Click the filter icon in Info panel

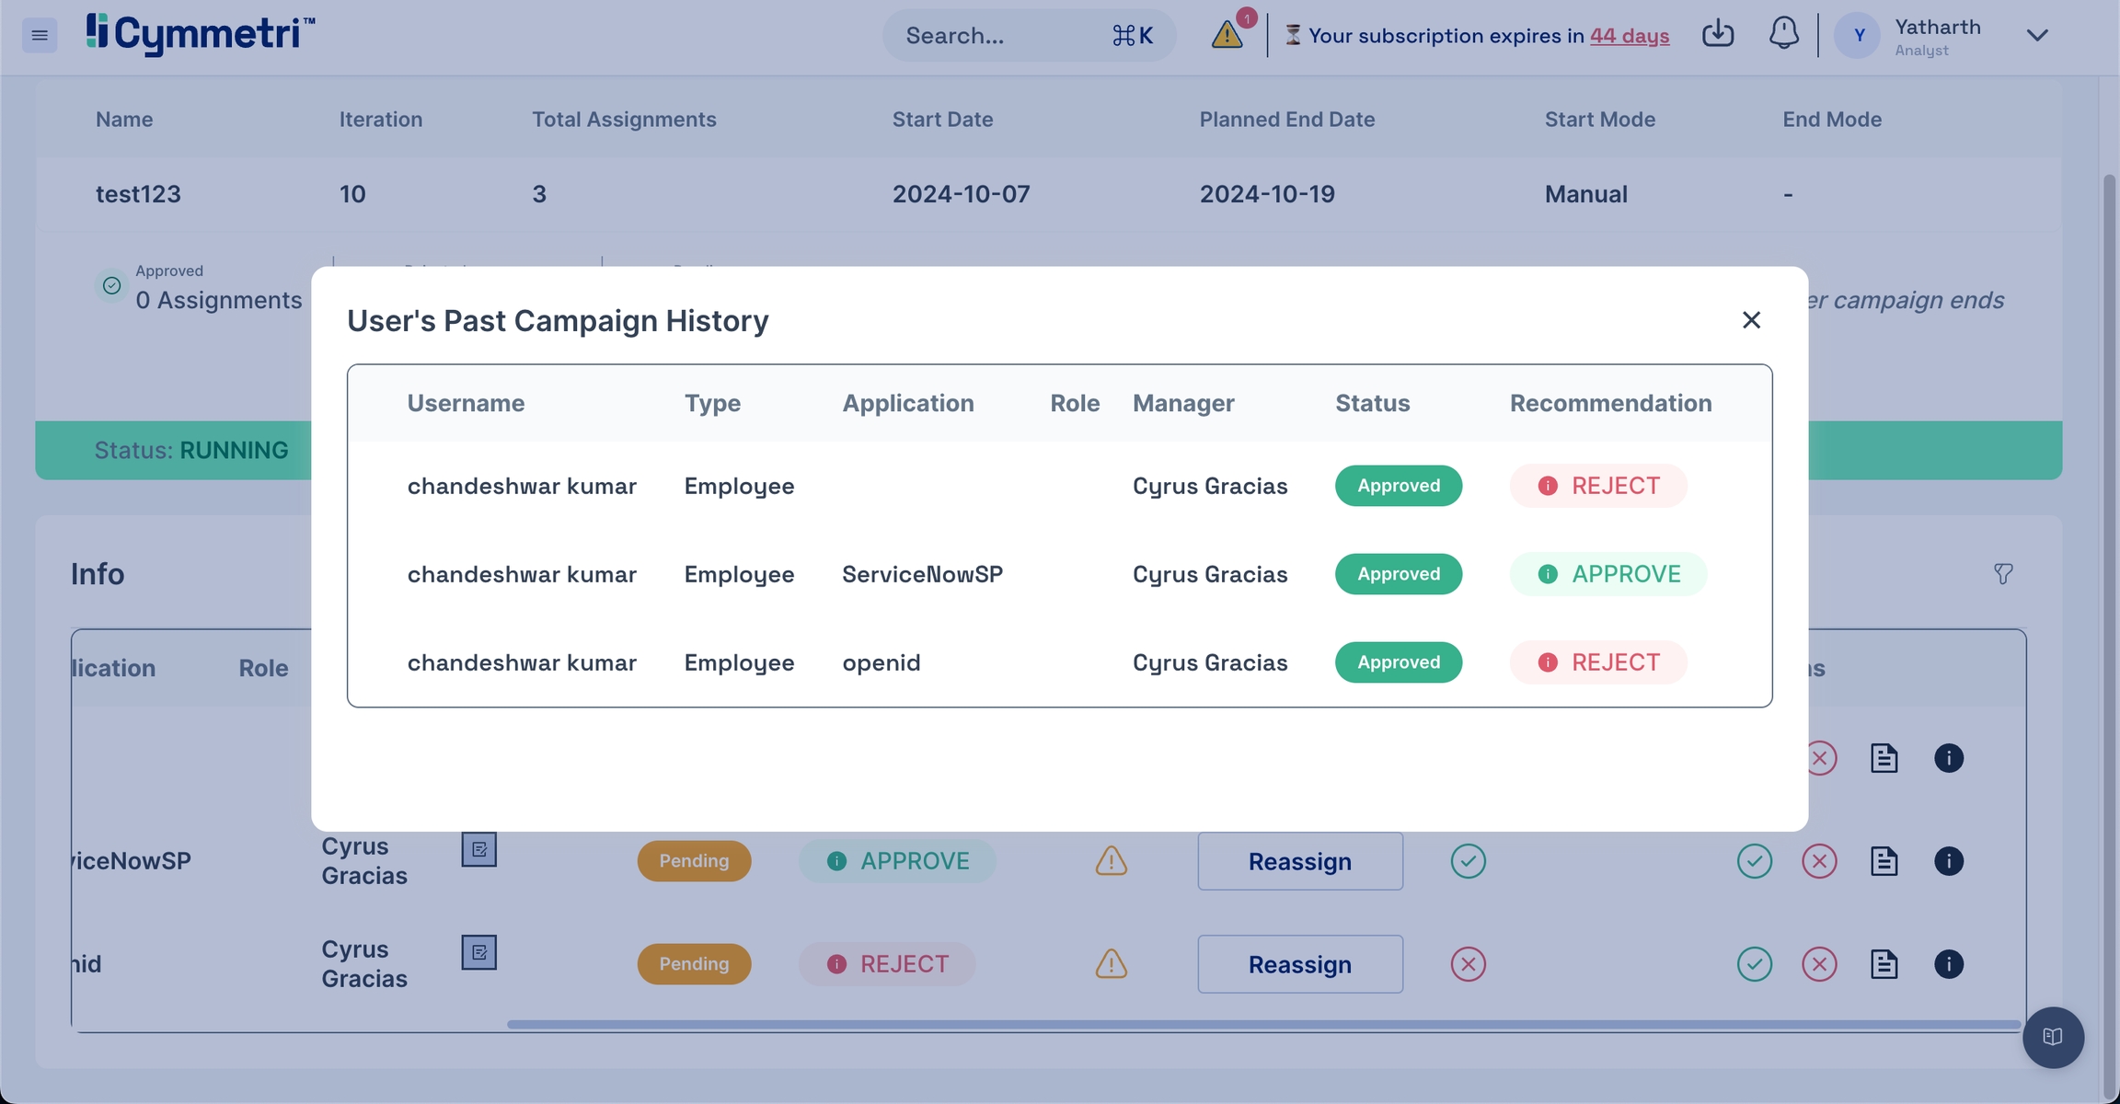2003,574
